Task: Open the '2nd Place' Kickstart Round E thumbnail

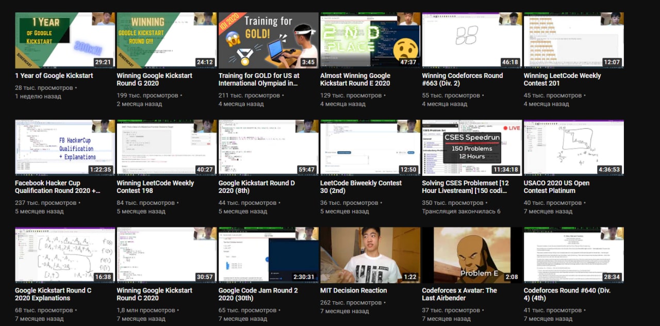Action: [x=370, y=40]
